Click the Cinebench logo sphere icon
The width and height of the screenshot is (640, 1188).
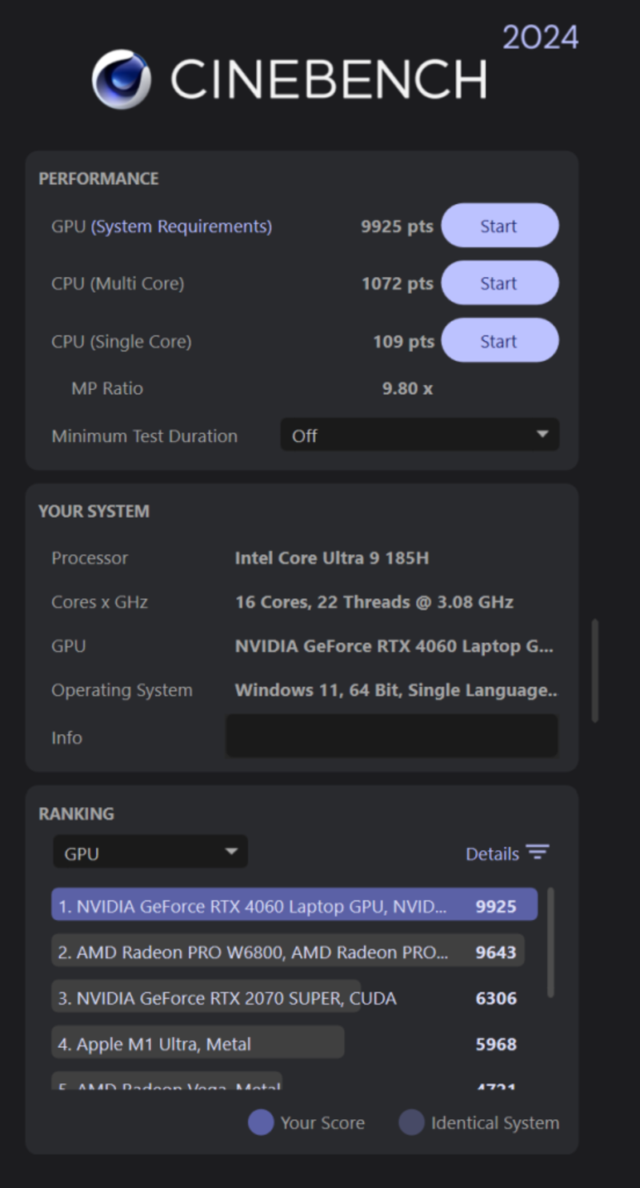click(x=122, y=79)
